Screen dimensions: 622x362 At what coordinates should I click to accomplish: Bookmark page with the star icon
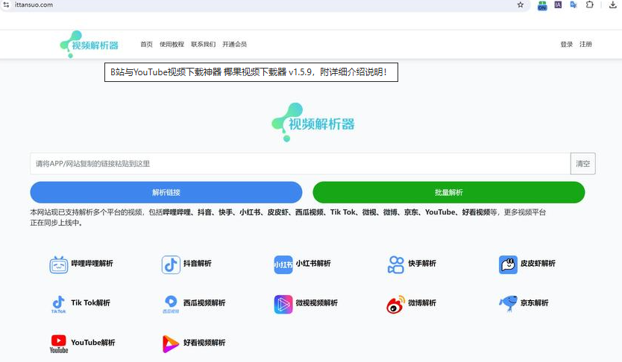[521, 4]
